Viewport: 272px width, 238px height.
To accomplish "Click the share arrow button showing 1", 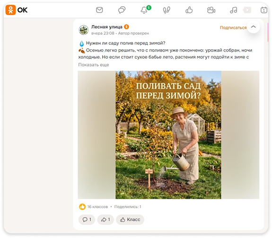I will pos(105,220).
